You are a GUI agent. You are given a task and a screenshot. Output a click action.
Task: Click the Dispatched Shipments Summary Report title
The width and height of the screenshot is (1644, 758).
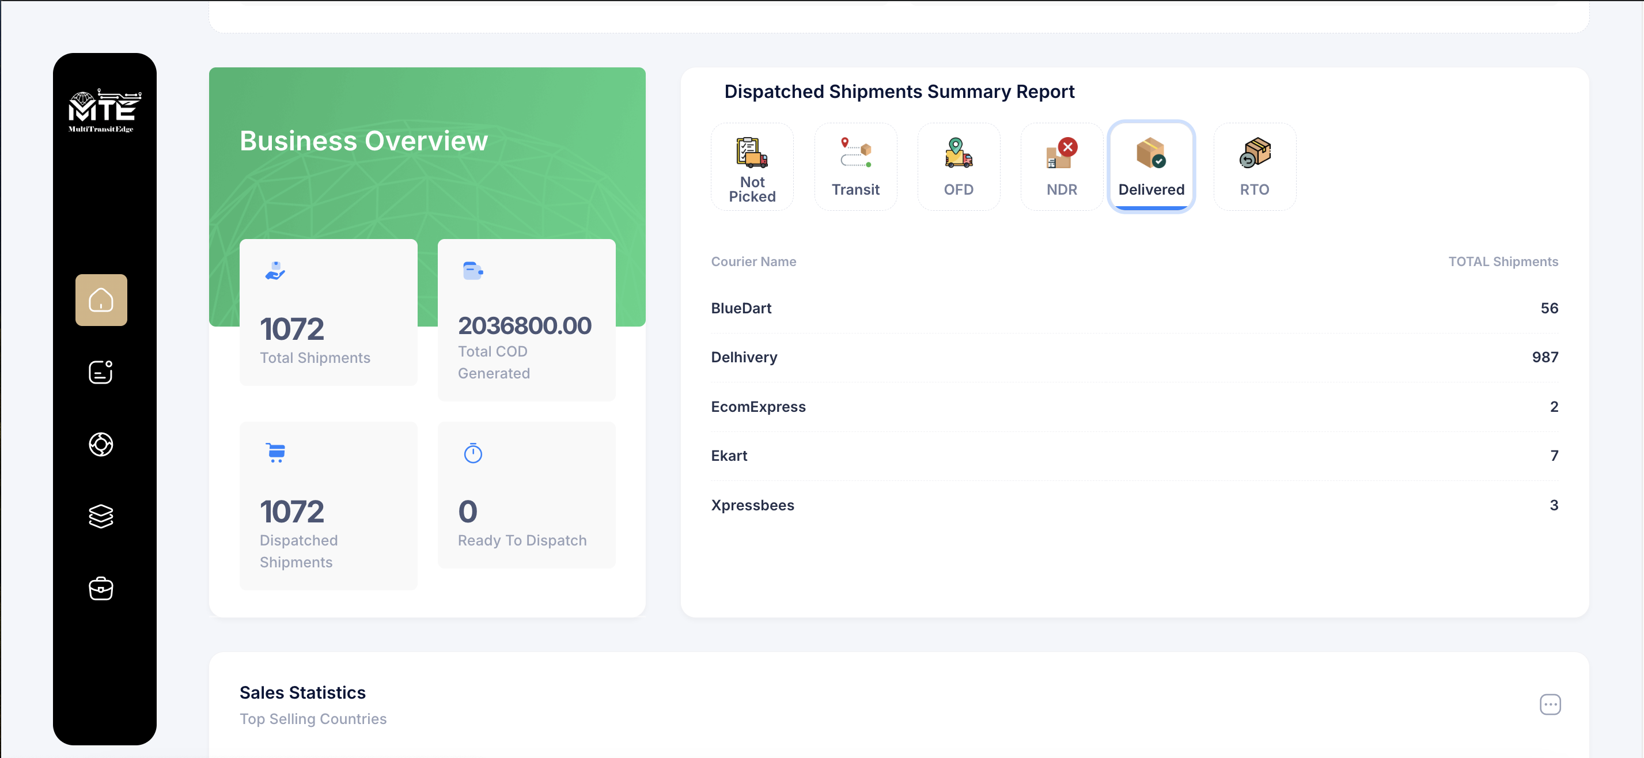click(899, 92)
